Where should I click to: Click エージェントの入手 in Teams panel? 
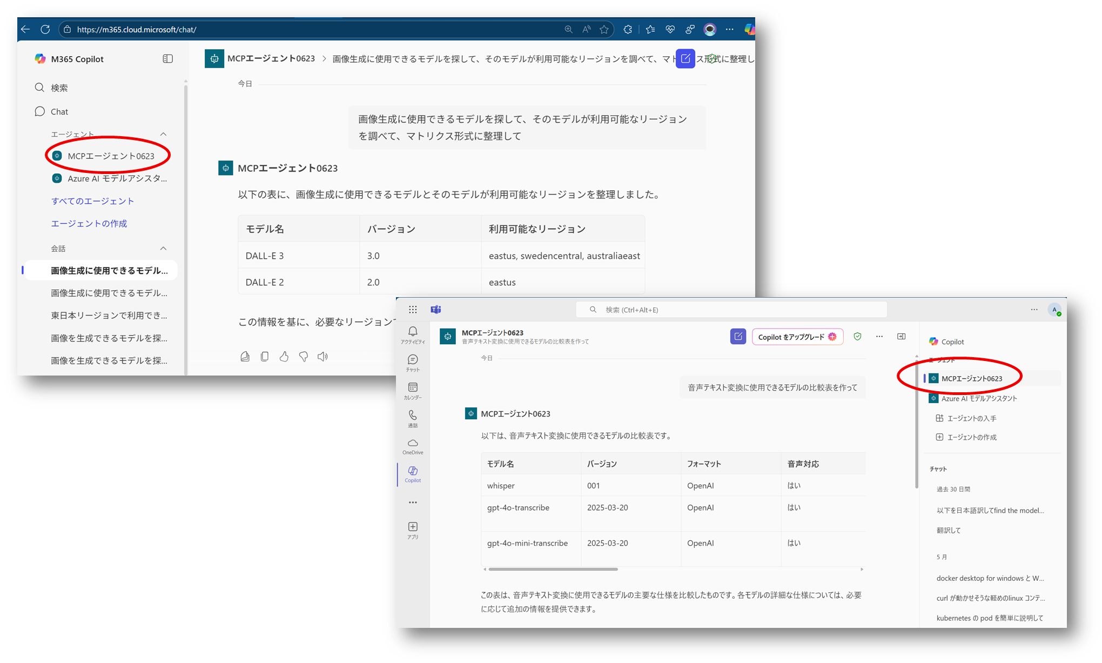coord(966,418)
